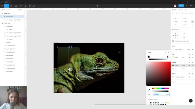Image resolution: width=195 pixels, height=109 pixels.
Task: Add a new fill with plus icon
Action: click(193, 54)
